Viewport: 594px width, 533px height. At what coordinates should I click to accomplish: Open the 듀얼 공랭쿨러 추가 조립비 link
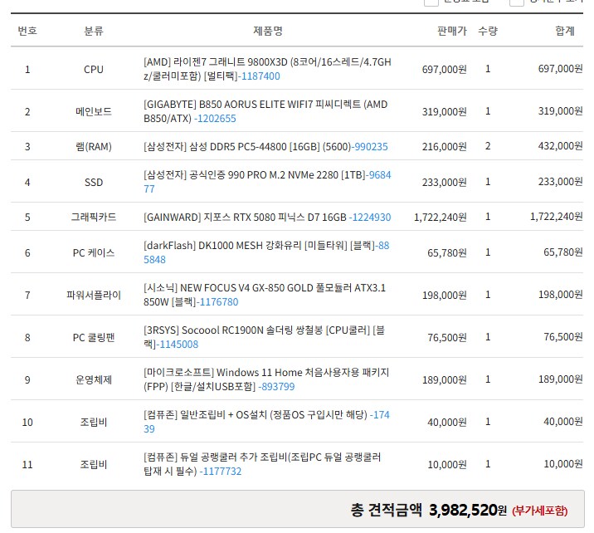pyautogui.click(x=262, y=464)
